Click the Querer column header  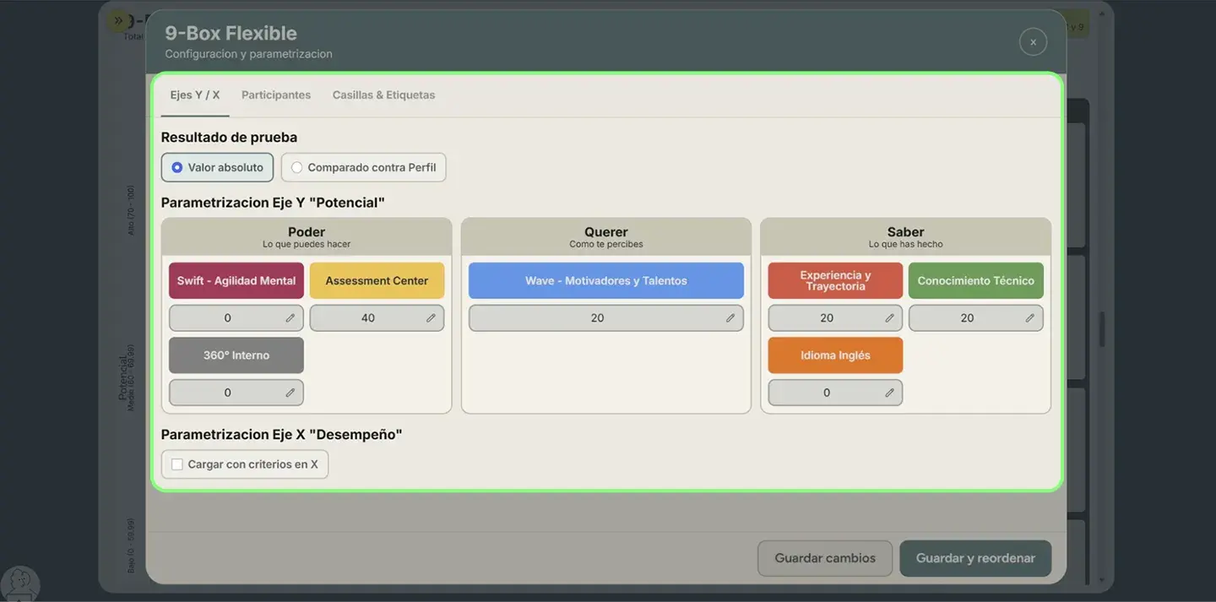tap(606, 236)
